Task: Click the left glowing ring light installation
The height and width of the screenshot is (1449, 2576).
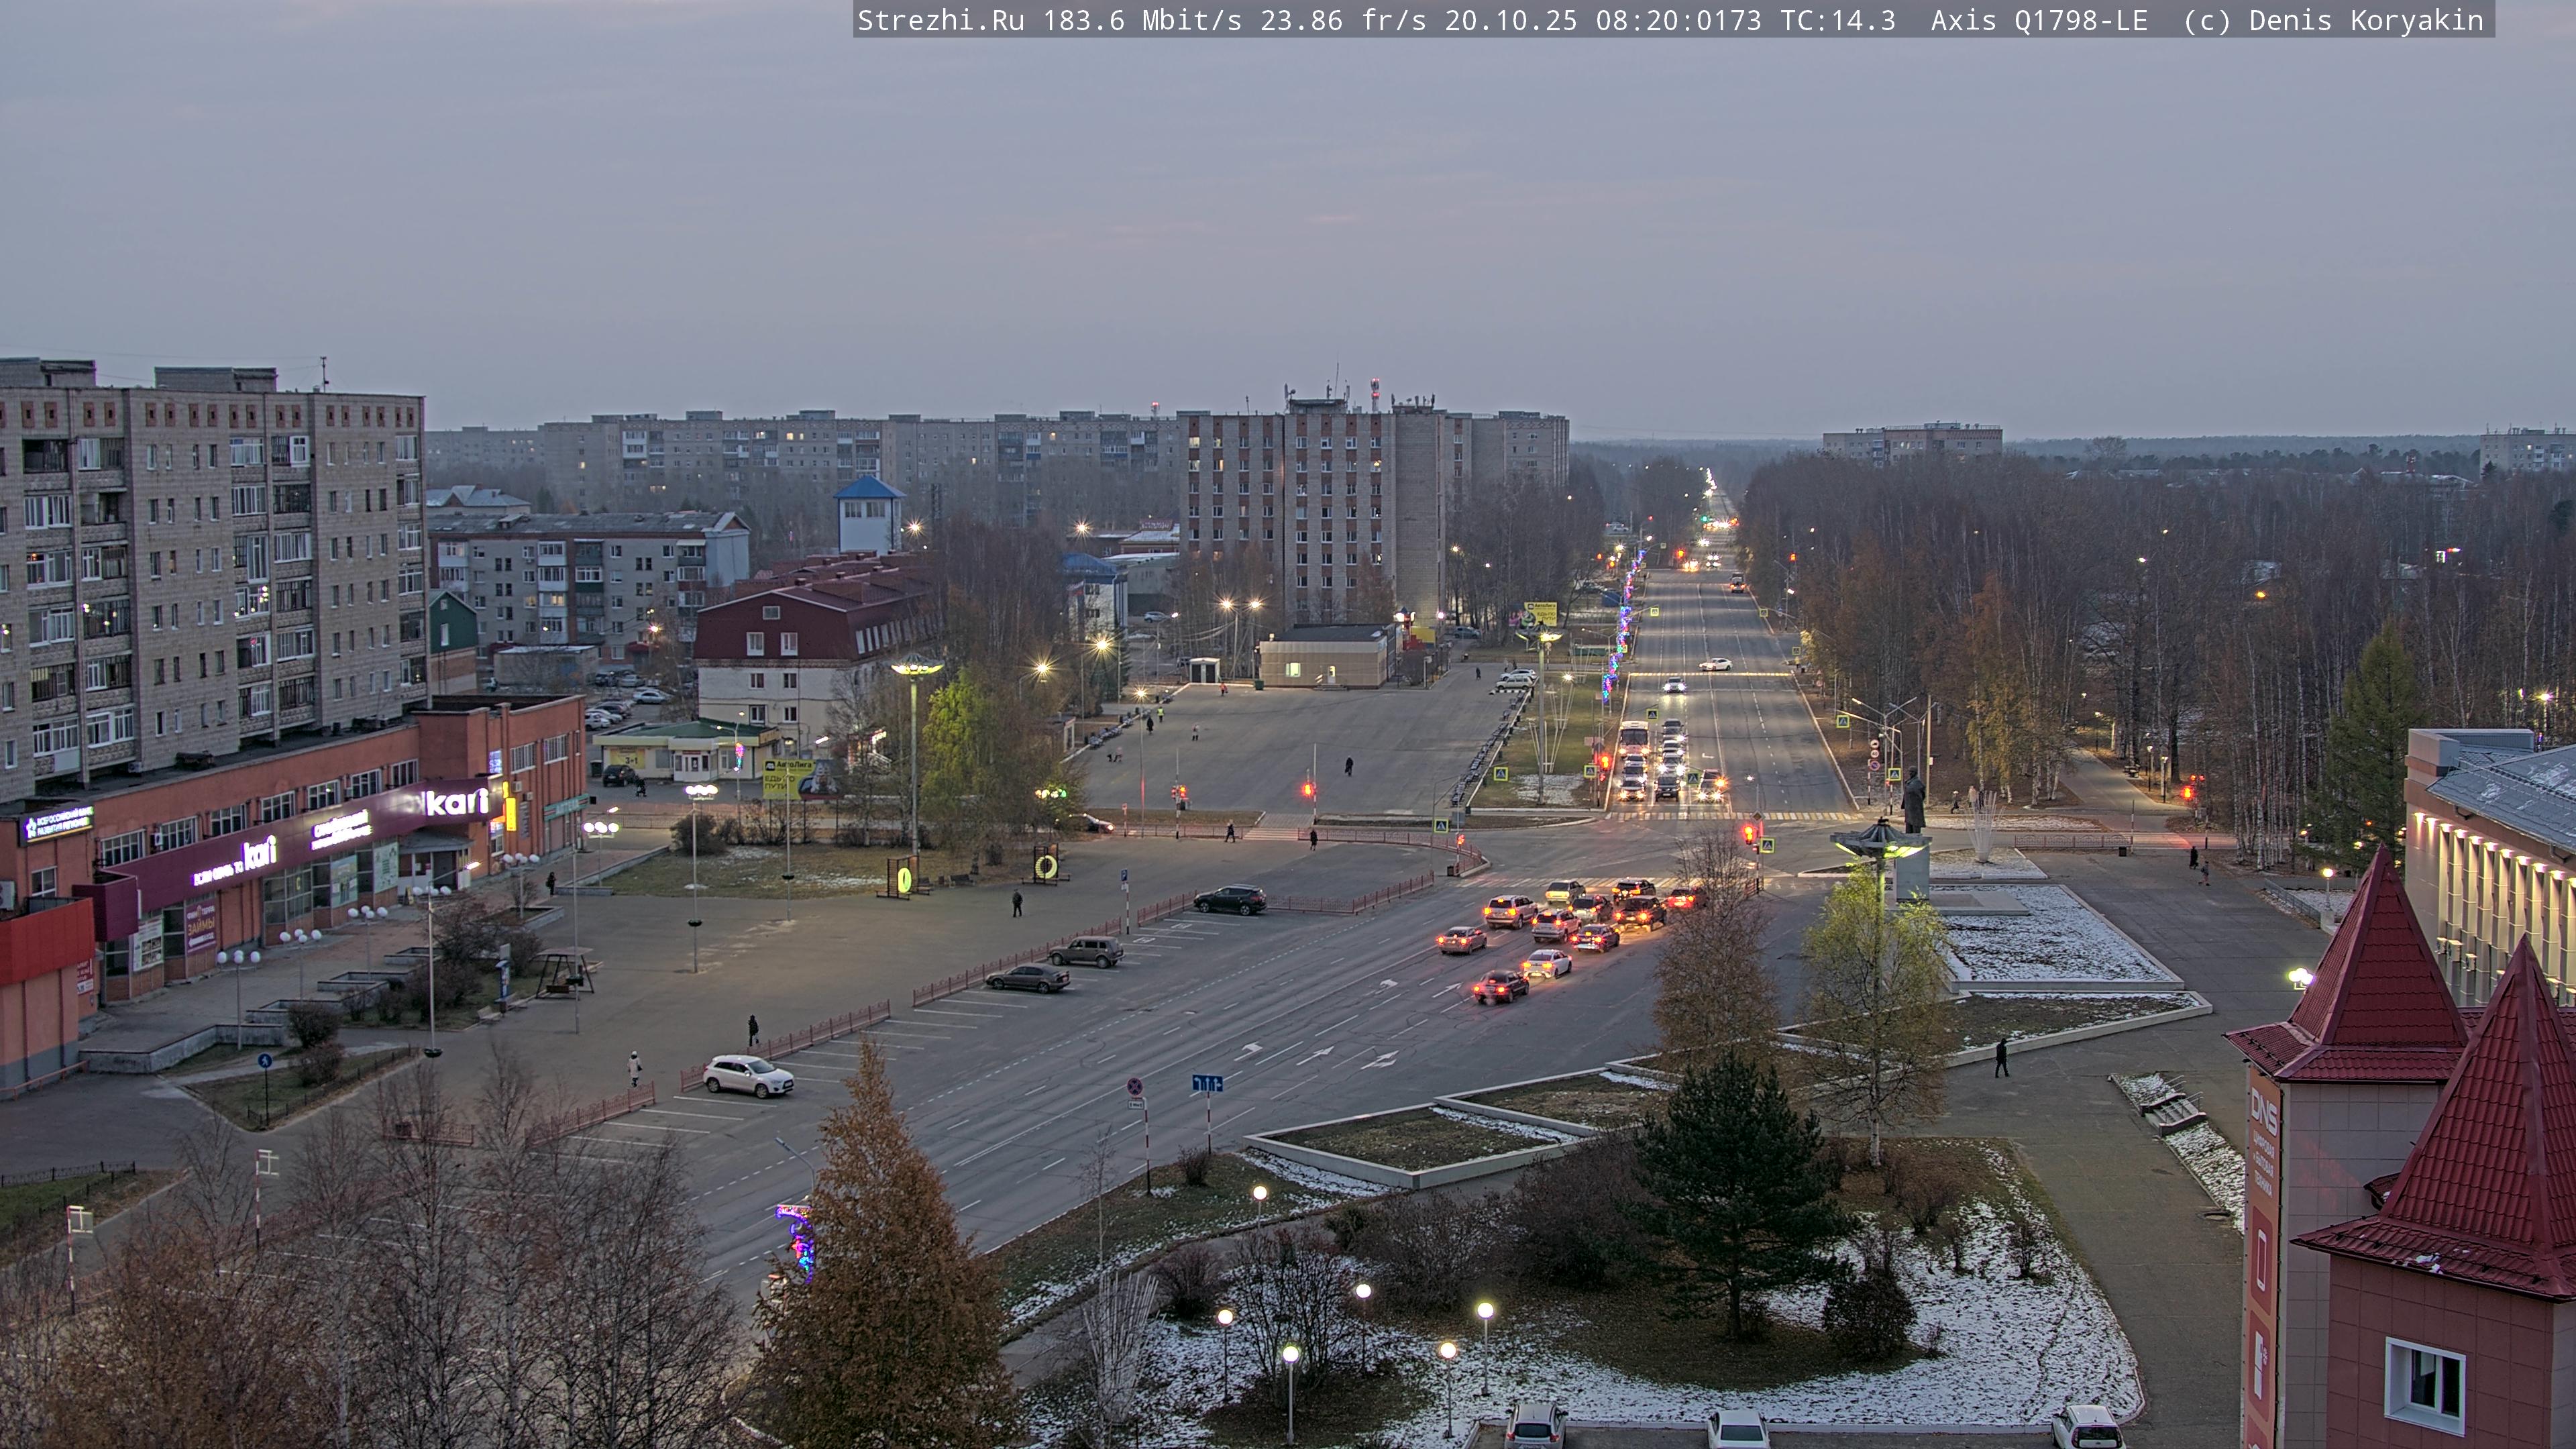Action: 904,879
